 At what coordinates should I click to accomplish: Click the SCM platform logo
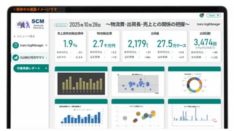30,24
